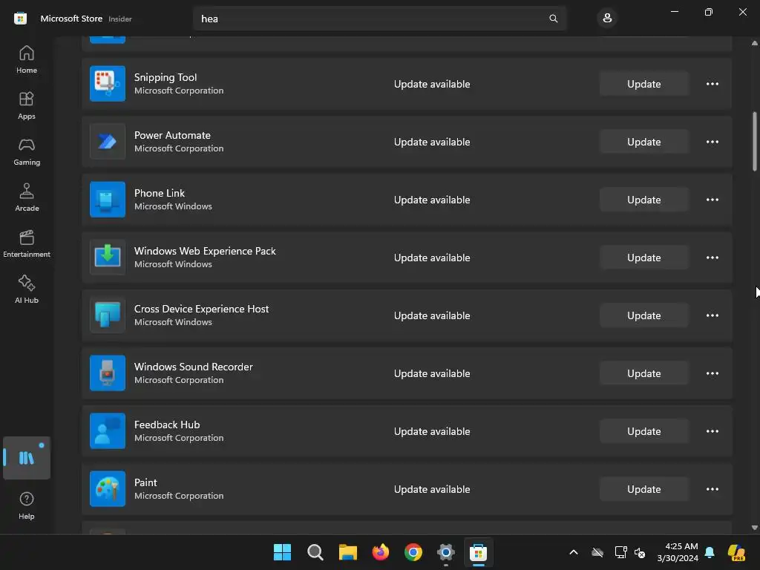This screenshot has width=760, height=570.
Task: Update Phone Link
Action: click(x=643, y=200)
